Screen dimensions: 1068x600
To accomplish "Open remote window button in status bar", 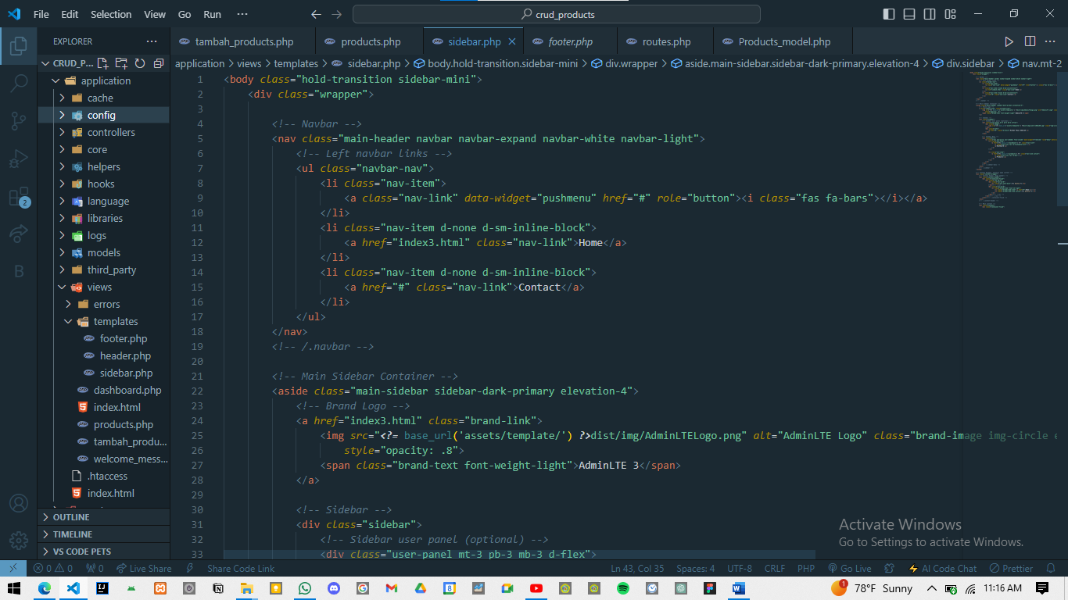I will coord(13,569).
